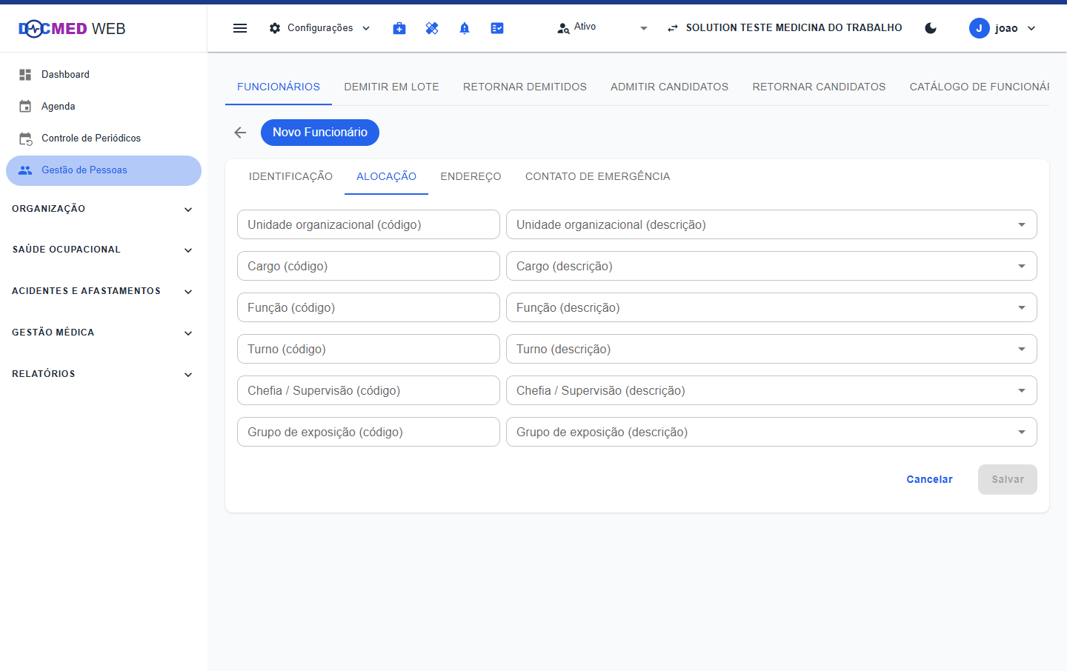Toggle the hamburger sidebar menu
1067x671 pixels.
pyautogui.click(x=240, y=28)
